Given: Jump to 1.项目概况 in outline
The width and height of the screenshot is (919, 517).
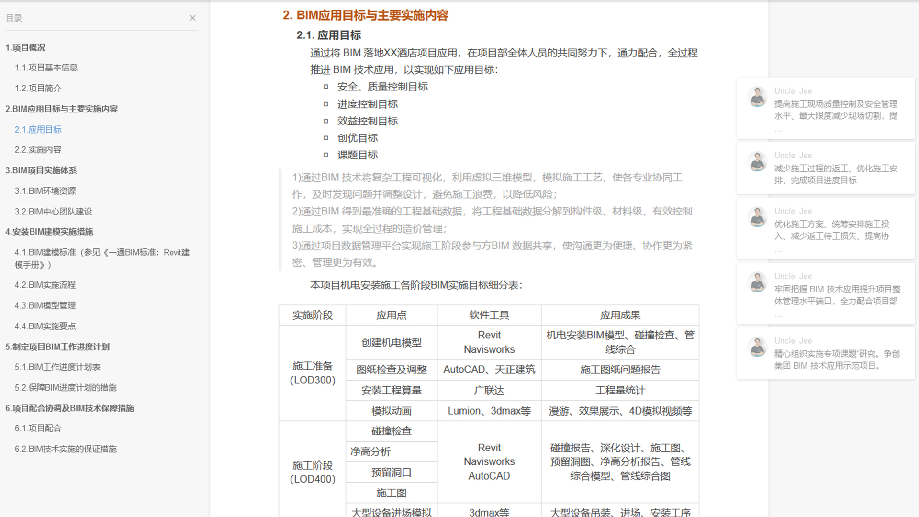Looking at the screenshot, I should click(x=25, y=47).
